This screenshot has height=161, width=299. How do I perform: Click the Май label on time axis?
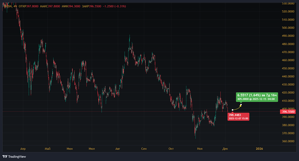point(48,149)
